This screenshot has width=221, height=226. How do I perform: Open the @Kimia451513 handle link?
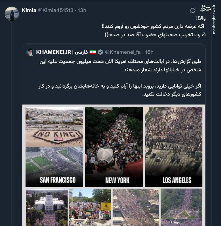(56, 10)
